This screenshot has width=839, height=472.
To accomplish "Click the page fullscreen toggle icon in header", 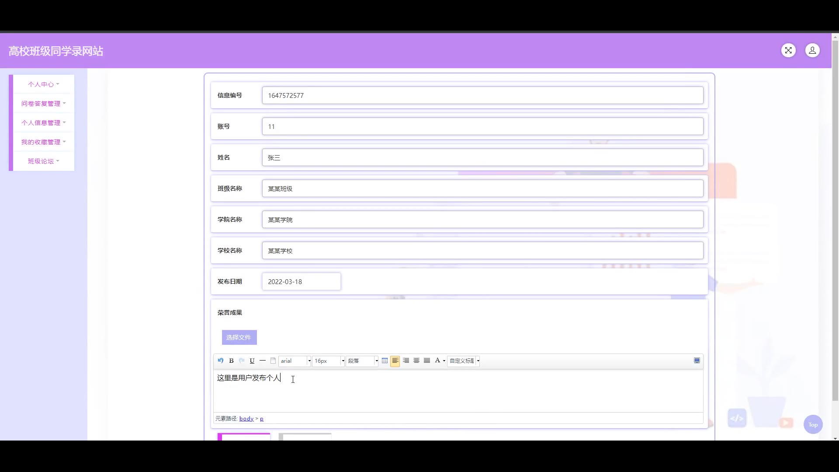I will click(788, 50).
